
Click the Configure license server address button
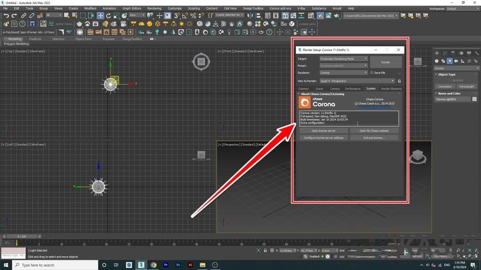[x=323, y=138]
